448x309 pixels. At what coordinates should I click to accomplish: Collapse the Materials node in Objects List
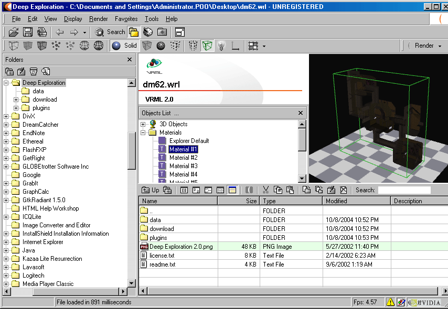pos(143,133)
